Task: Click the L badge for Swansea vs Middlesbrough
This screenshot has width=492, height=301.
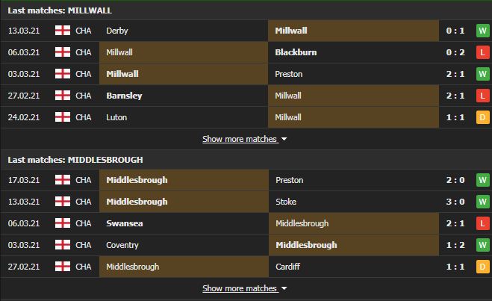Action: click(x=482, y=223)
